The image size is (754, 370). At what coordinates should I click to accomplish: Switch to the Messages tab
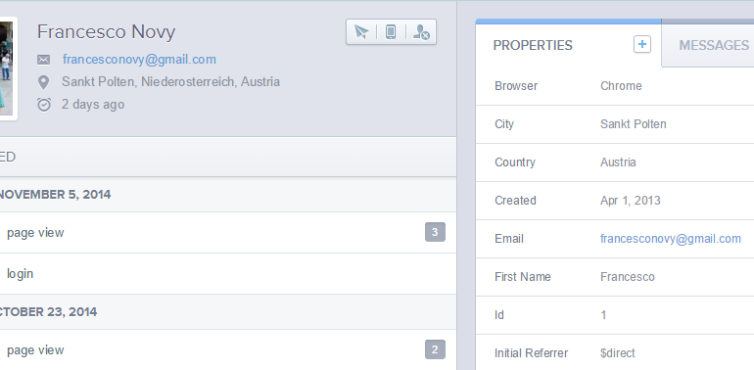click(714, 45)
